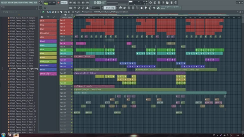Adjust the main volume knob
The image size is (244, 137).
tap(41, 3)
